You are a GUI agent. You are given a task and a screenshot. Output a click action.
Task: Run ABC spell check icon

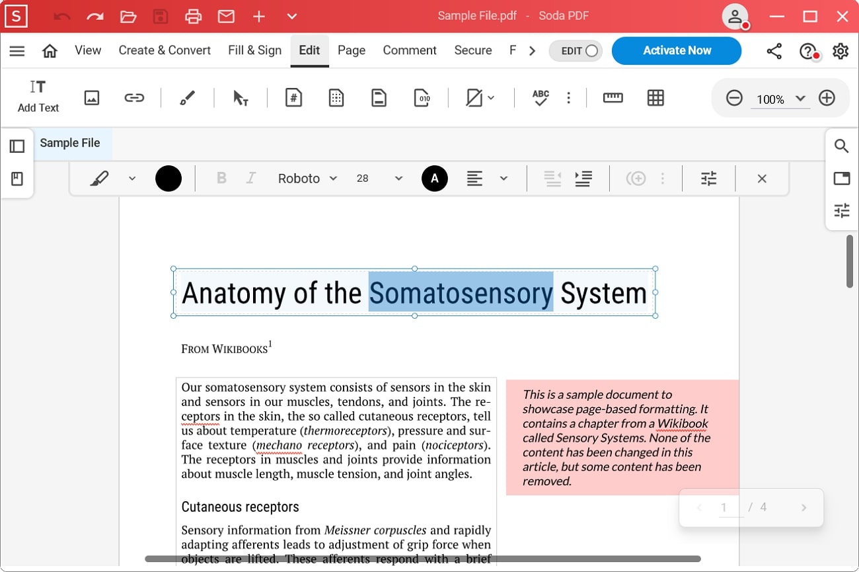[541, 98]
